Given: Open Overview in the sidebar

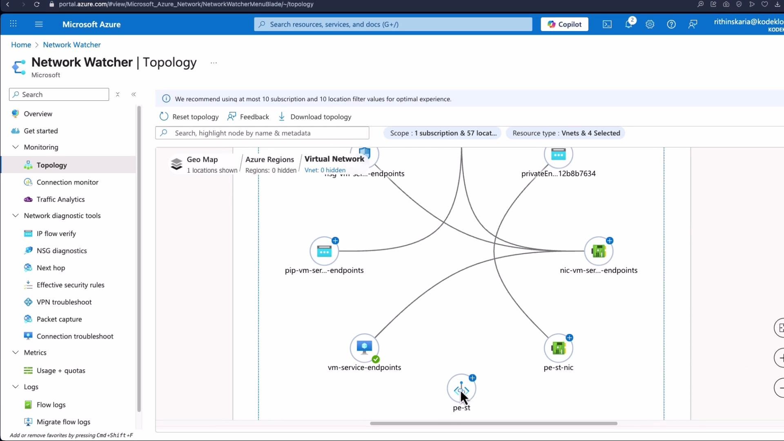Looking at the screenshot, I should [x=38, y=114].
